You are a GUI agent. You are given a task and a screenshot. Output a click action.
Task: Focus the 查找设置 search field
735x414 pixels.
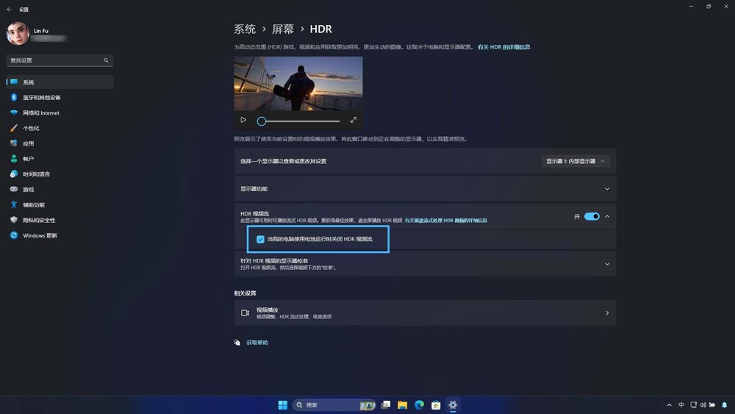pos(60,60)
